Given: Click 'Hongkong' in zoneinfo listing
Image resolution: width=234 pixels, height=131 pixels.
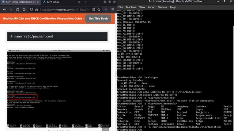Looking at the screenshot, I should (182, 107).
